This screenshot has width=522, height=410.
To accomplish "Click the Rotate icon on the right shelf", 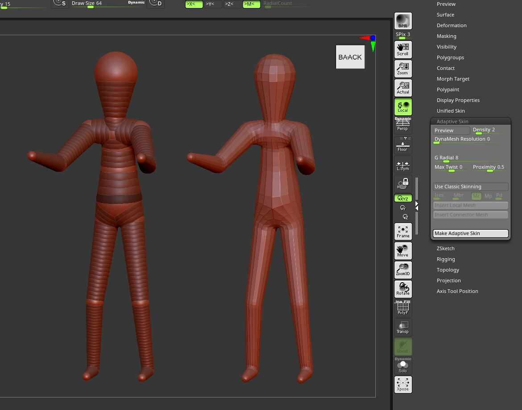I will tap(403, 289).
